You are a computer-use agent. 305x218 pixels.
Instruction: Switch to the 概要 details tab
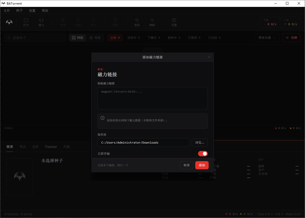10,147
